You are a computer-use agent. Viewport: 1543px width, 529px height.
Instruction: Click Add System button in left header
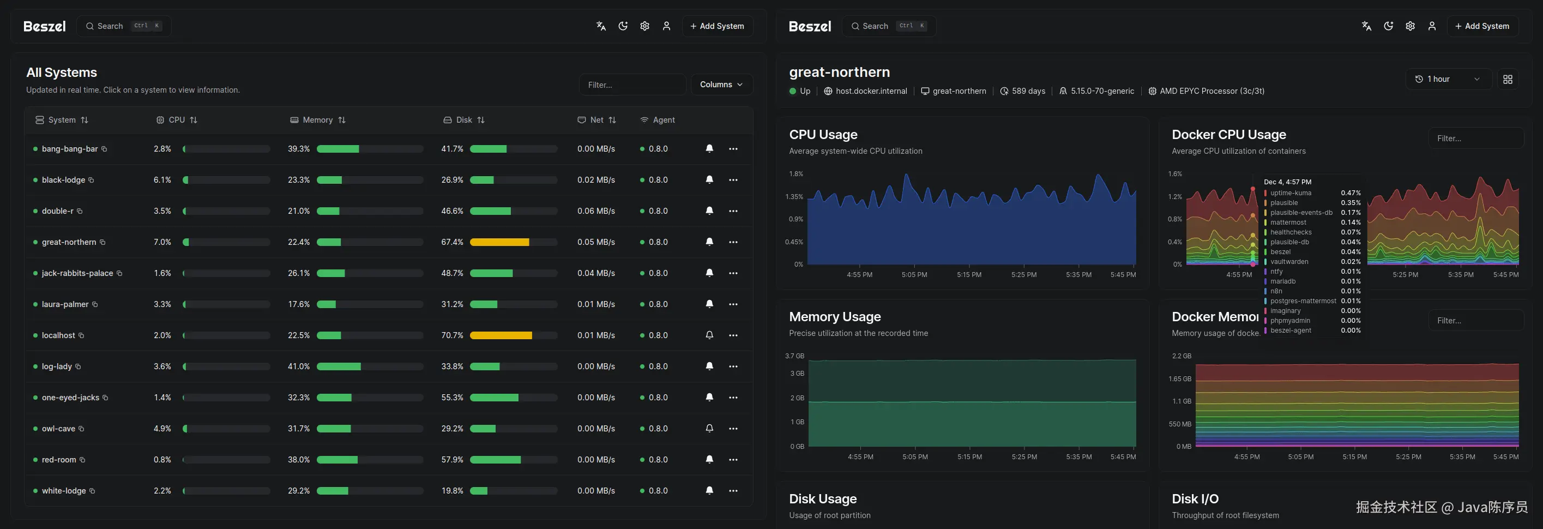717,26
